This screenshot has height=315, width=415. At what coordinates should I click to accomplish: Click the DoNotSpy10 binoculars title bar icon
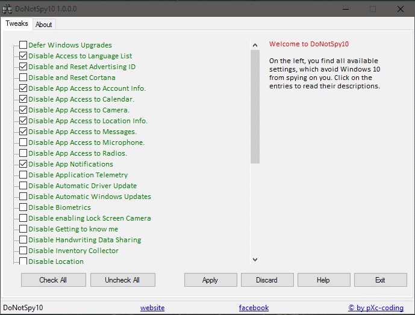coord(7,9)
